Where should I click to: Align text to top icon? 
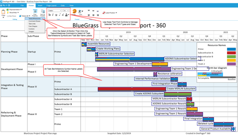[89, 11]
